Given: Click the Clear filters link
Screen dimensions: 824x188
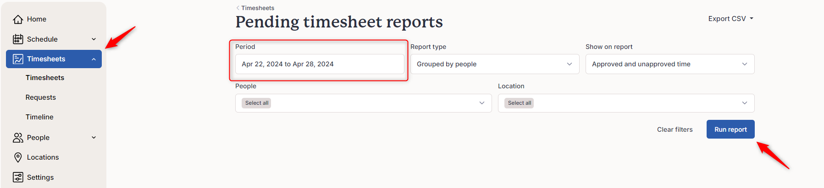Looking at the screenshot, I should (675, 129).
